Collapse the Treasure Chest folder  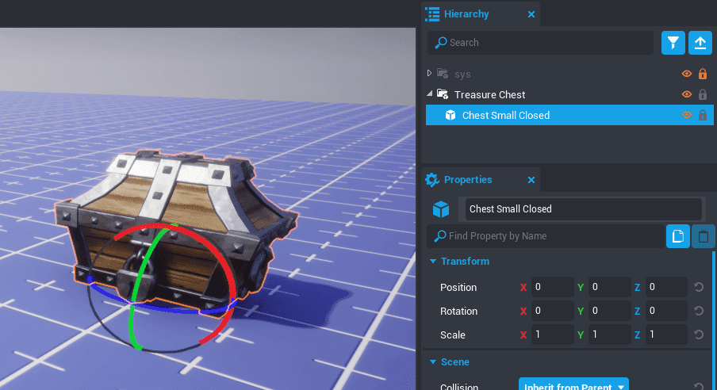click(x=430, y=94)
